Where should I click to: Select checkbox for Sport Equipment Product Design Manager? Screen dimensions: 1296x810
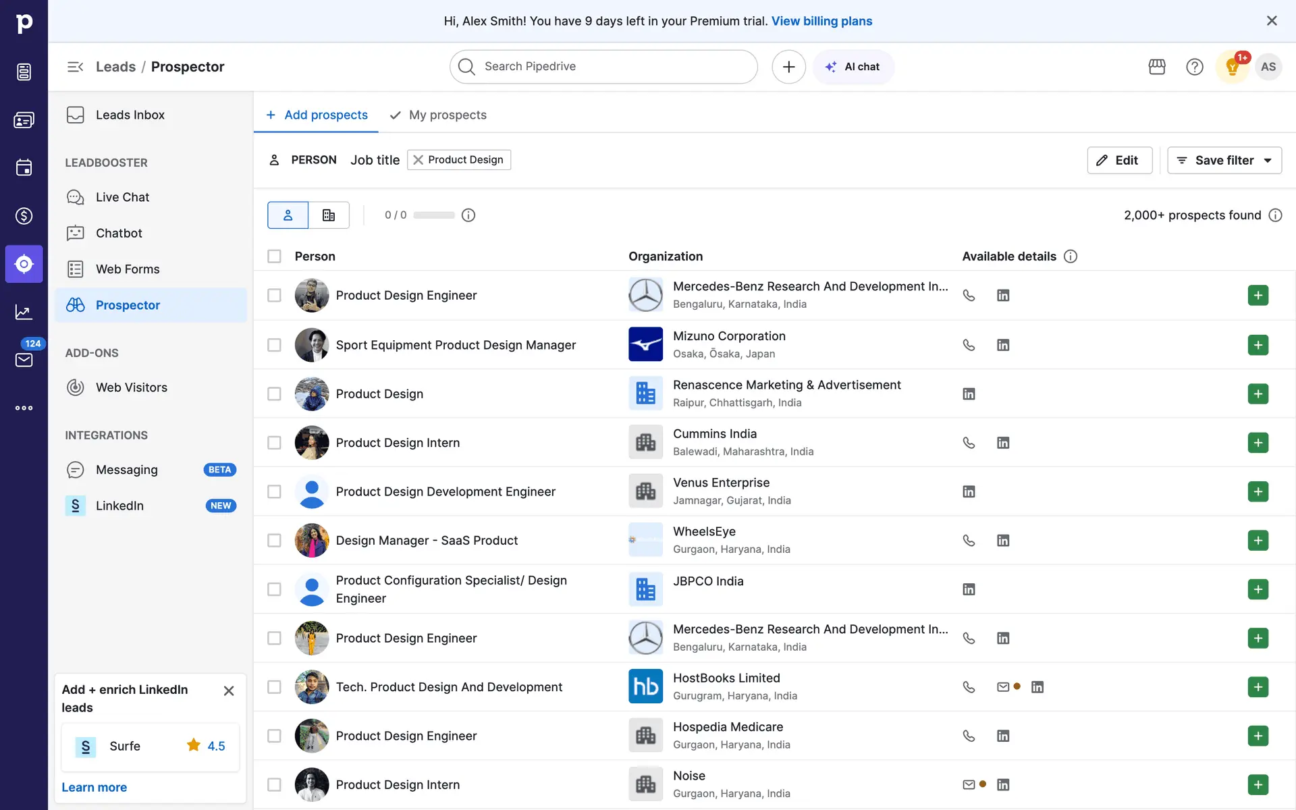pyautogui.click(x=274, y=345)
